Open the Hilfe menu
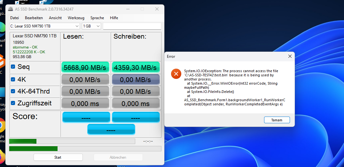Screen dimensions: 344x167 [114, 18]
